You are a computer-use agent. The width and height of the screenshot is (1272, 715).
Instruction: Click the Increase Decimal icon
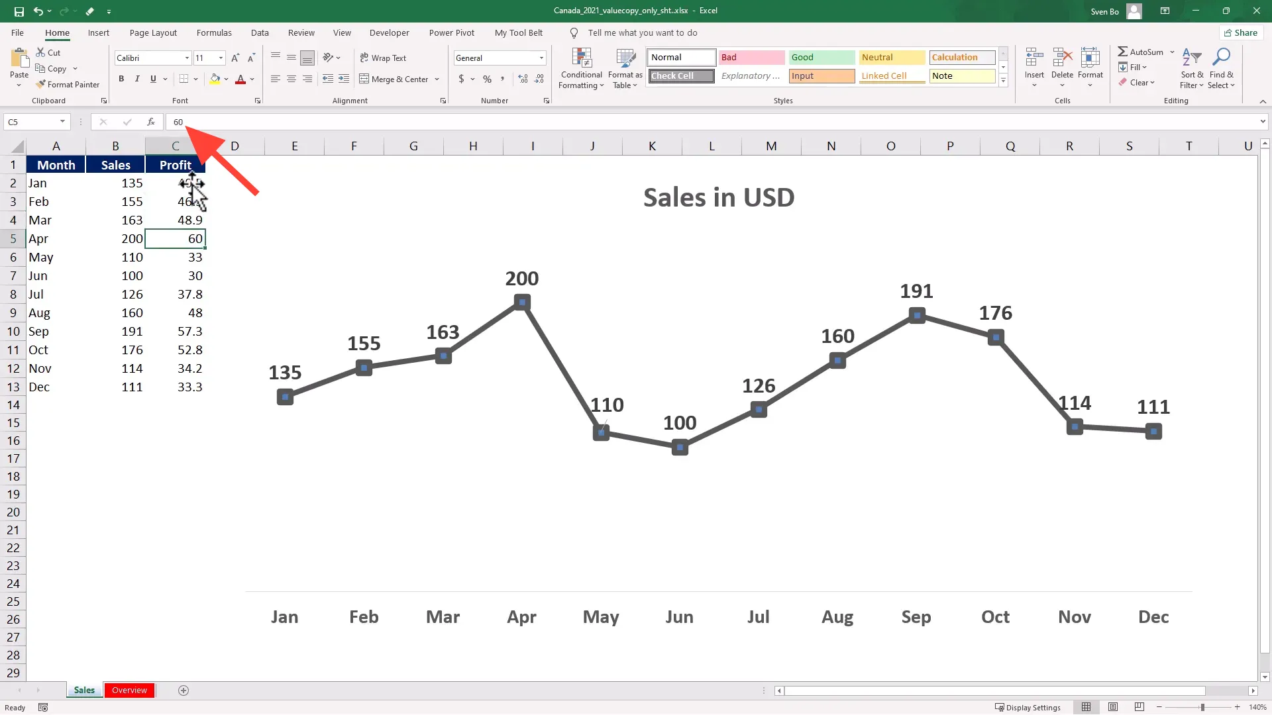point(523,79)
